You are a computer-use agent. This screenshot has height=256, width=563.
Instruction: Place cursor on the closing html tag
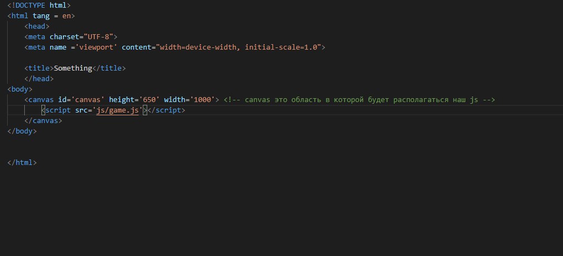tap(22, 163)
